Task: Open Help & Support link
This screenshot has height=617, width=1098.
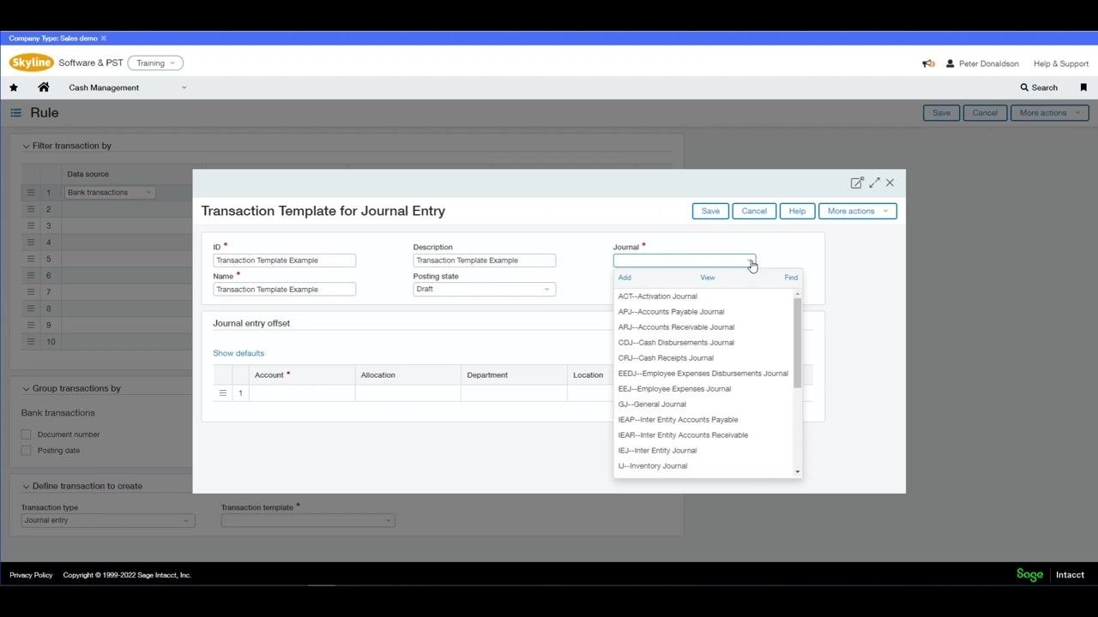Action: (x=1061, y=63)
